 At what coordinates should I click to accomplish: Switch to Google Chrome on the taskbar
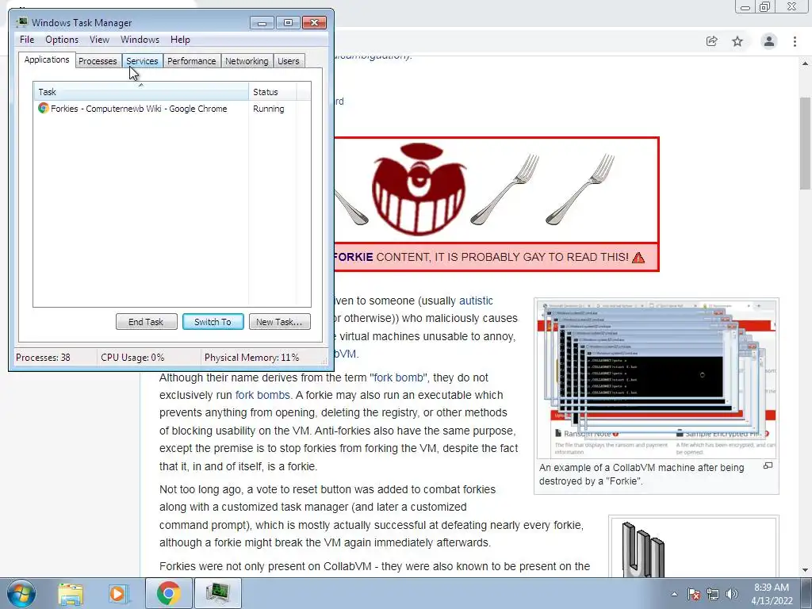[169, 593]
